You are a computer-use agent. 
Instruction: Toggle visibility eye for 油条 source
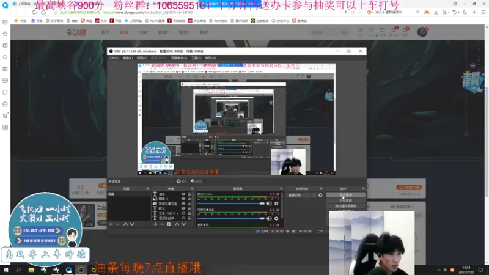(x=183, y=194)
